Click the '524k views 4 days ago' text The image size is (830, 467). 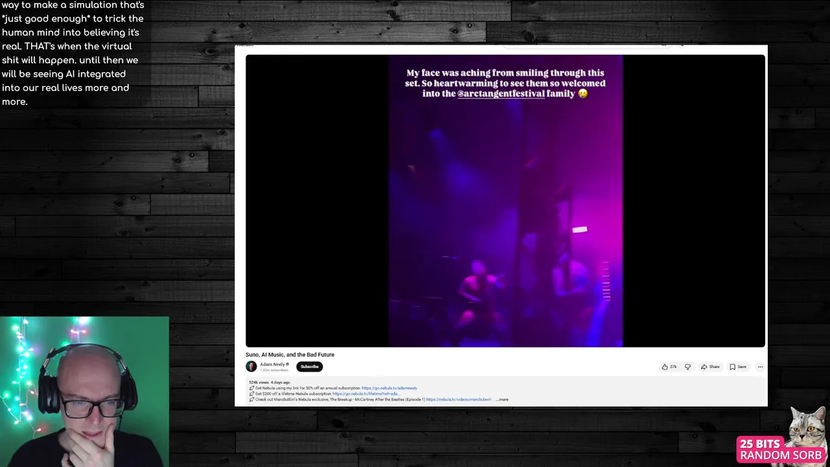(269, 382)
